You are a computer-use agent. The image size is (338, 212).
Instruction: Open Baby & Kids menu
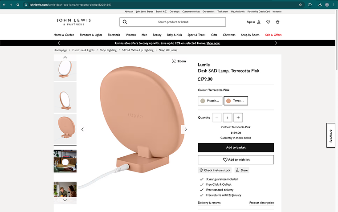[x=175, y=35]
